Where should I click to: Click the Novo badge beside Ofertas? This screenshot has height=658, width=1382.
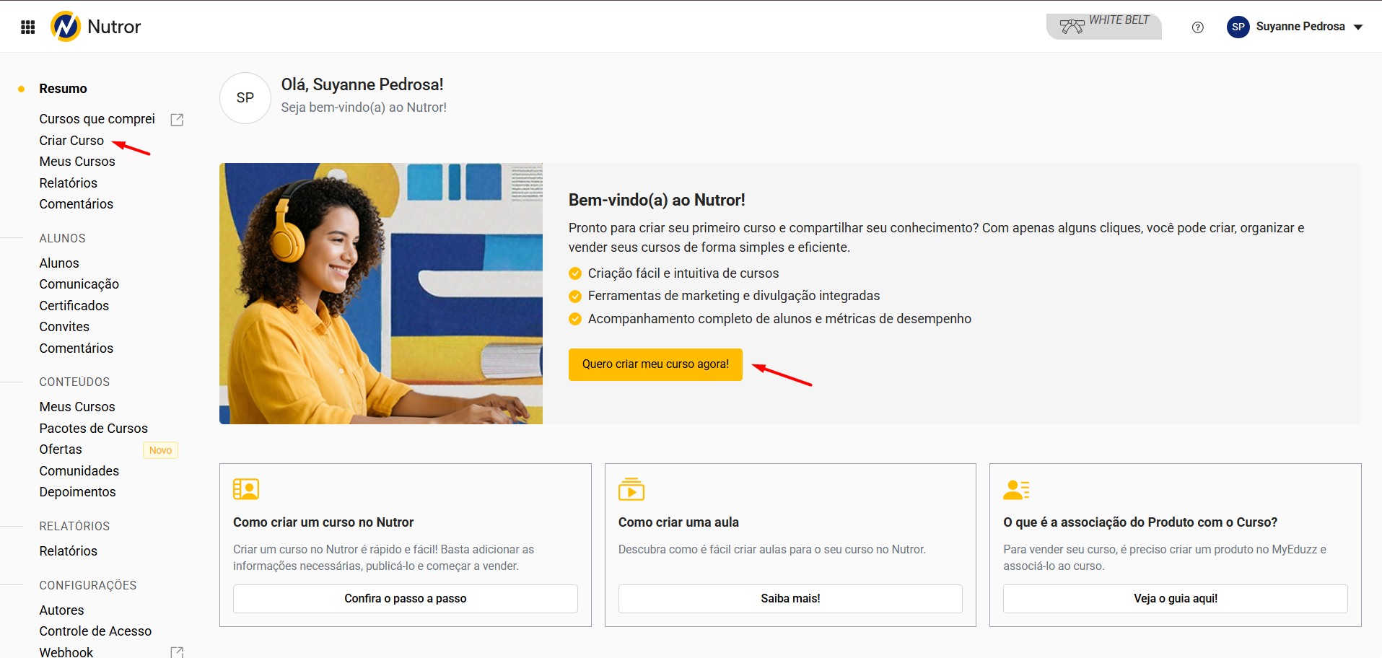[x=160, y=450]
